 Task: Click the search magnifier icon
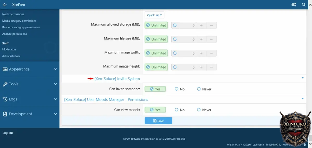point(304,5)
